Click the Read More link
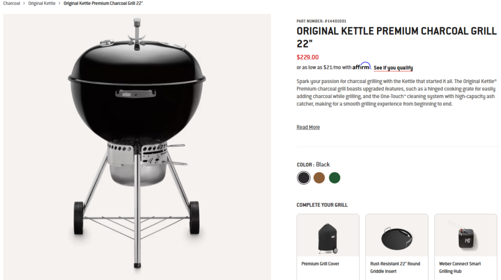This screenshot has height=280, width=501. pyautogui.click(x=308, y=127)
